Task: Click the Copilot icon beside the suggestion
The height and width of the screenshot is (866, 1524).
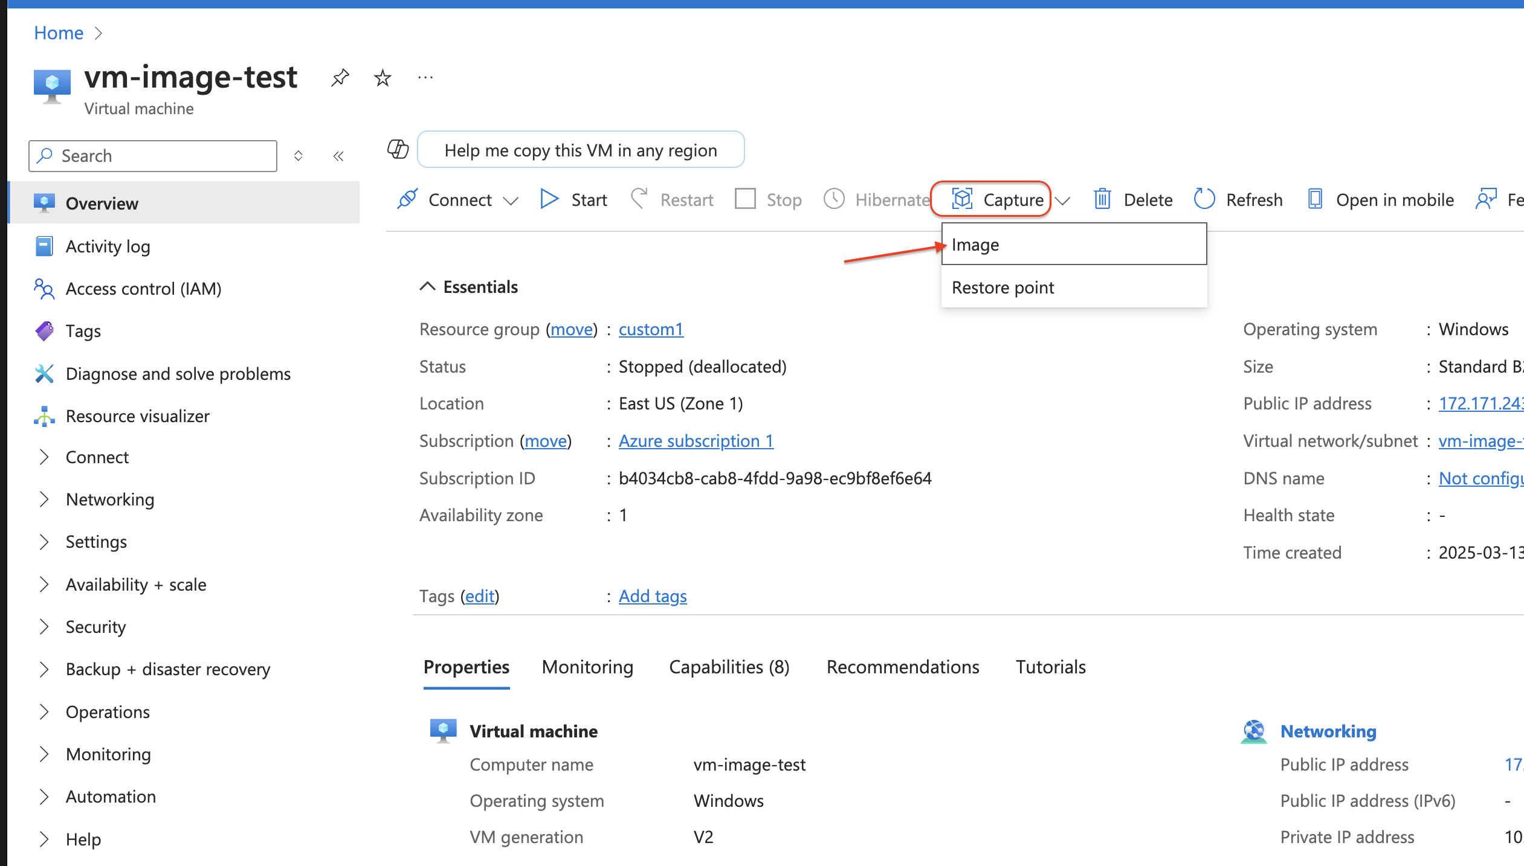Action: pyautogui.click(x=398, y=149)
